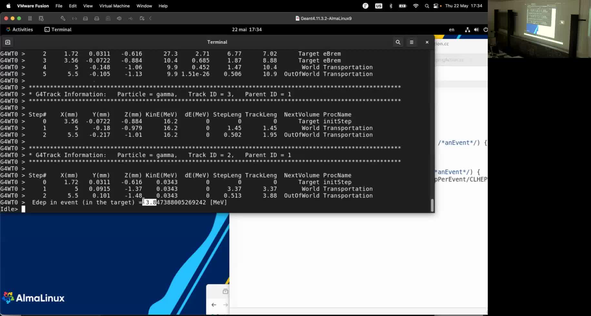The height and width of the screenshot is (316, 591).
Task: Click the VMware pause virtual machine icon
Action: click(30, 18)
